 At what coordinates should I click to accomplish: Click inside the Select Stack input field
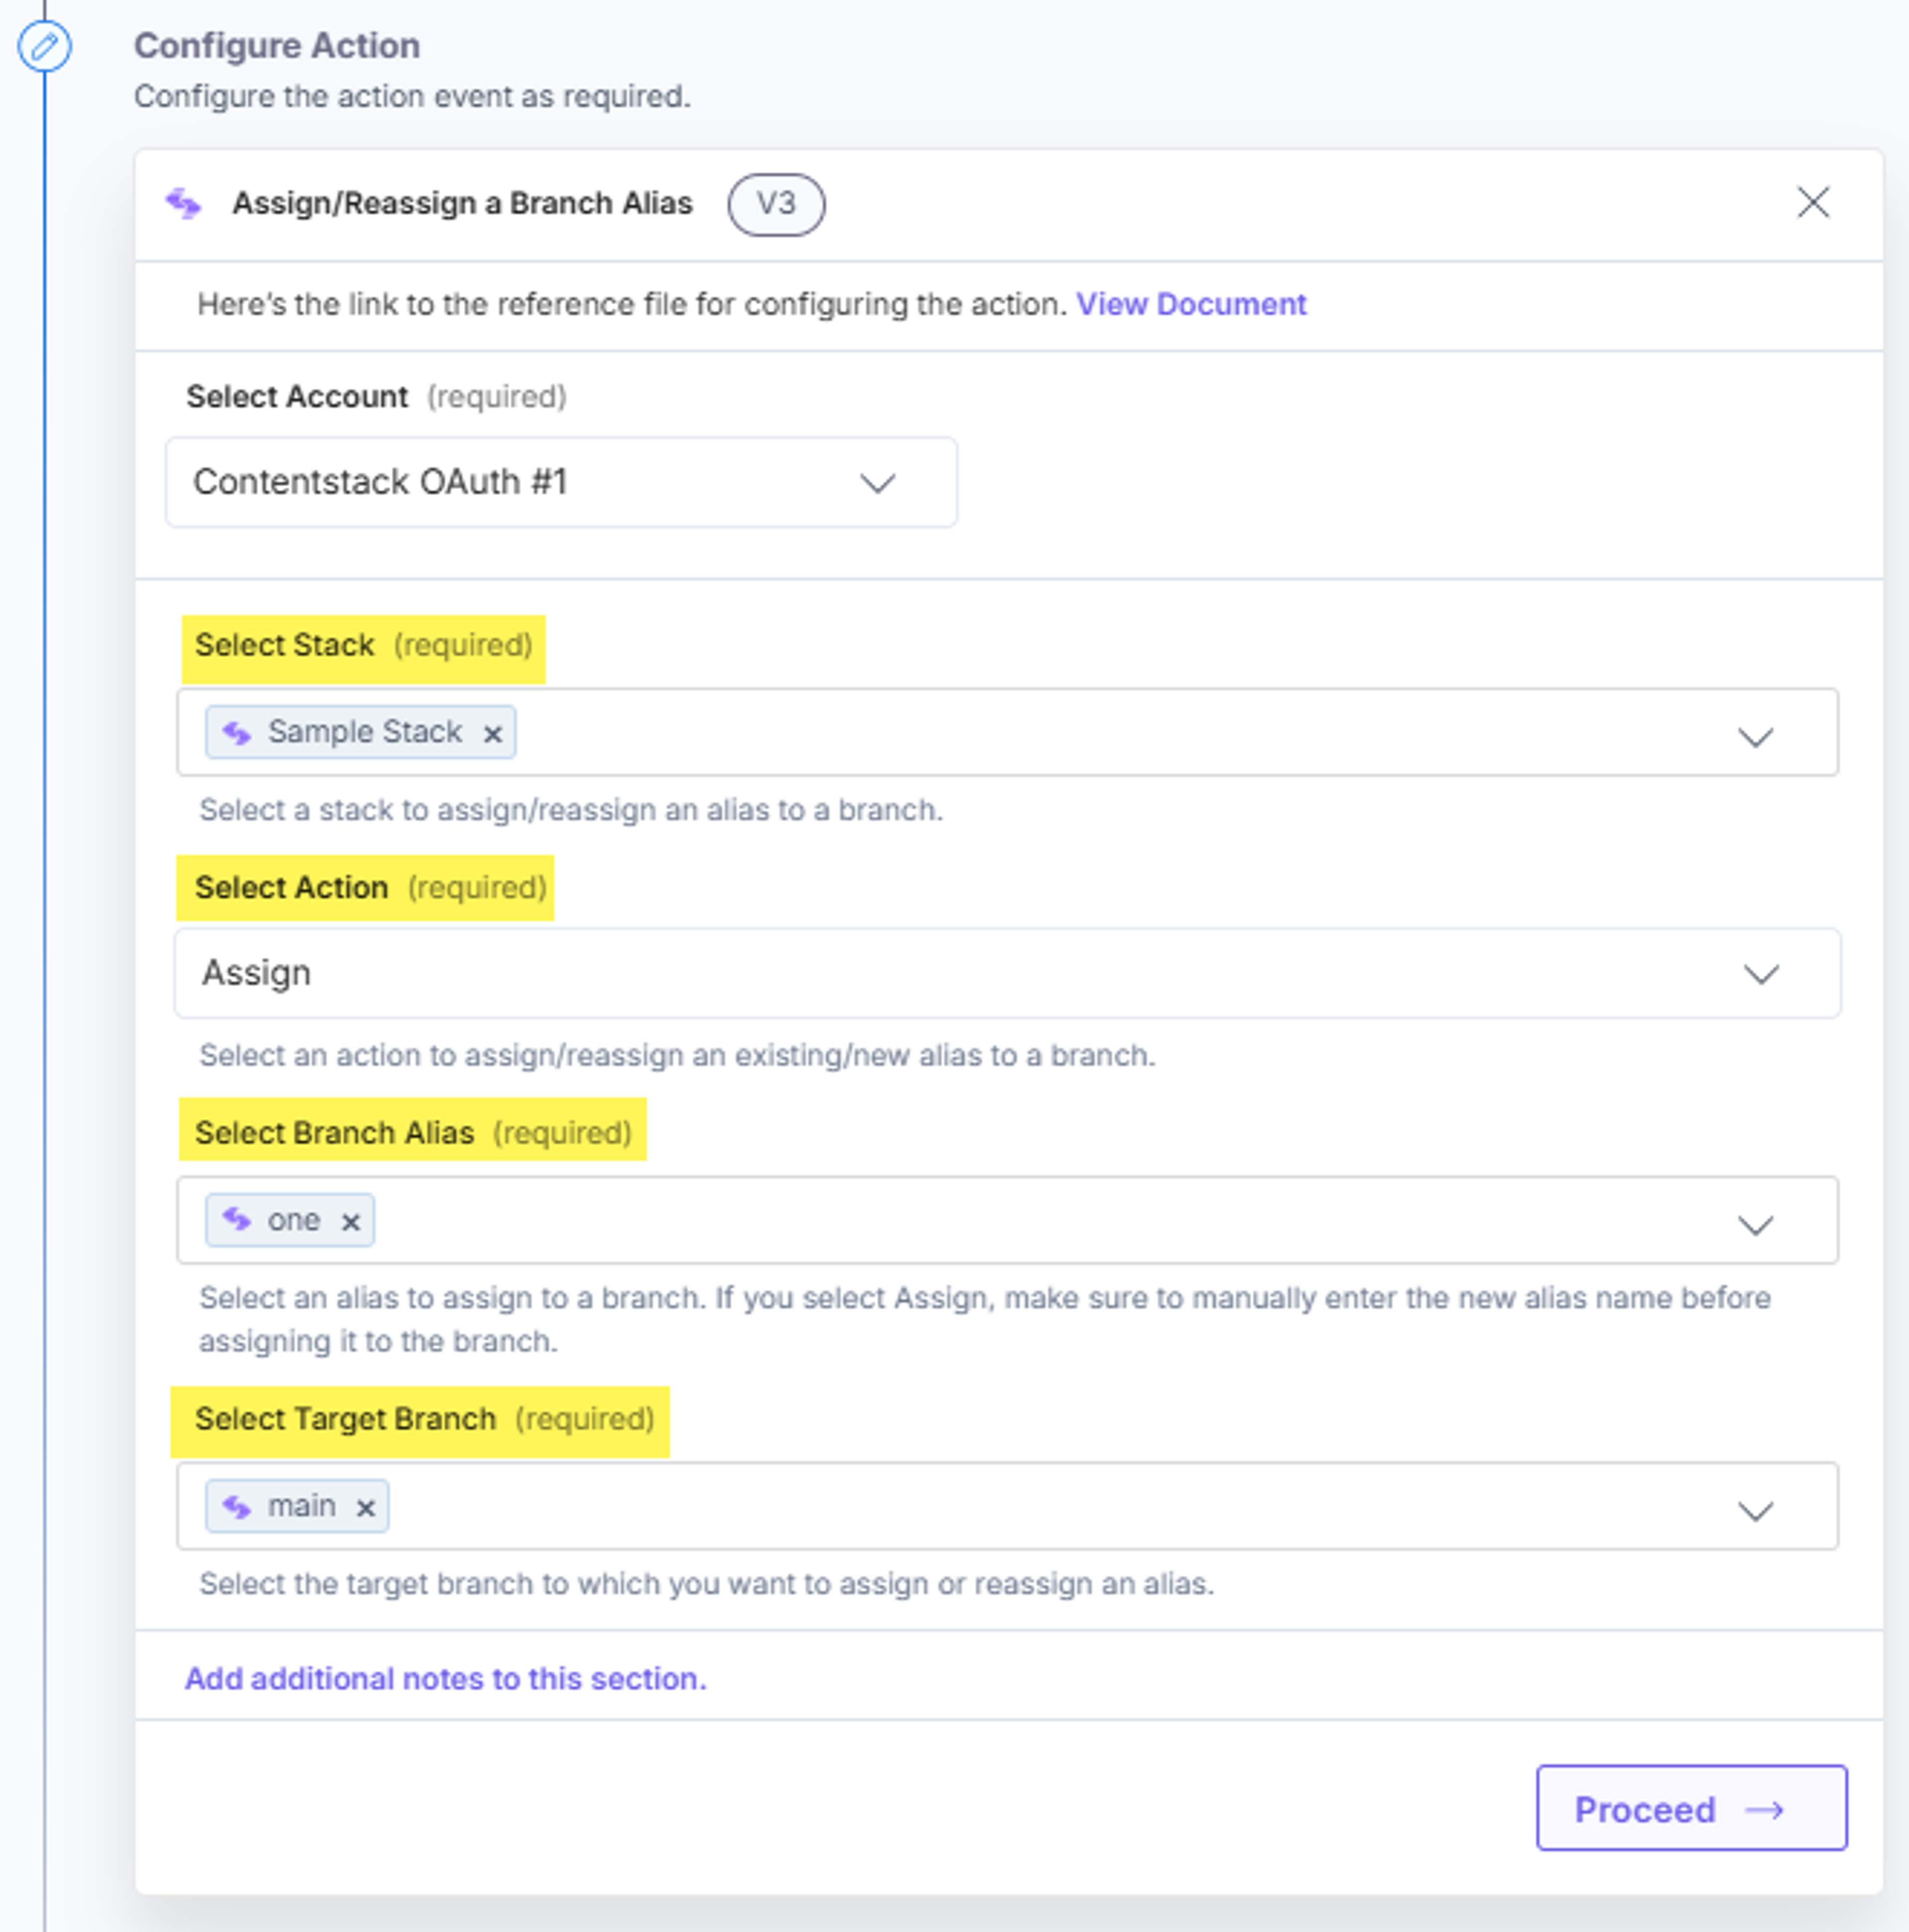(x=1007, y=732)
